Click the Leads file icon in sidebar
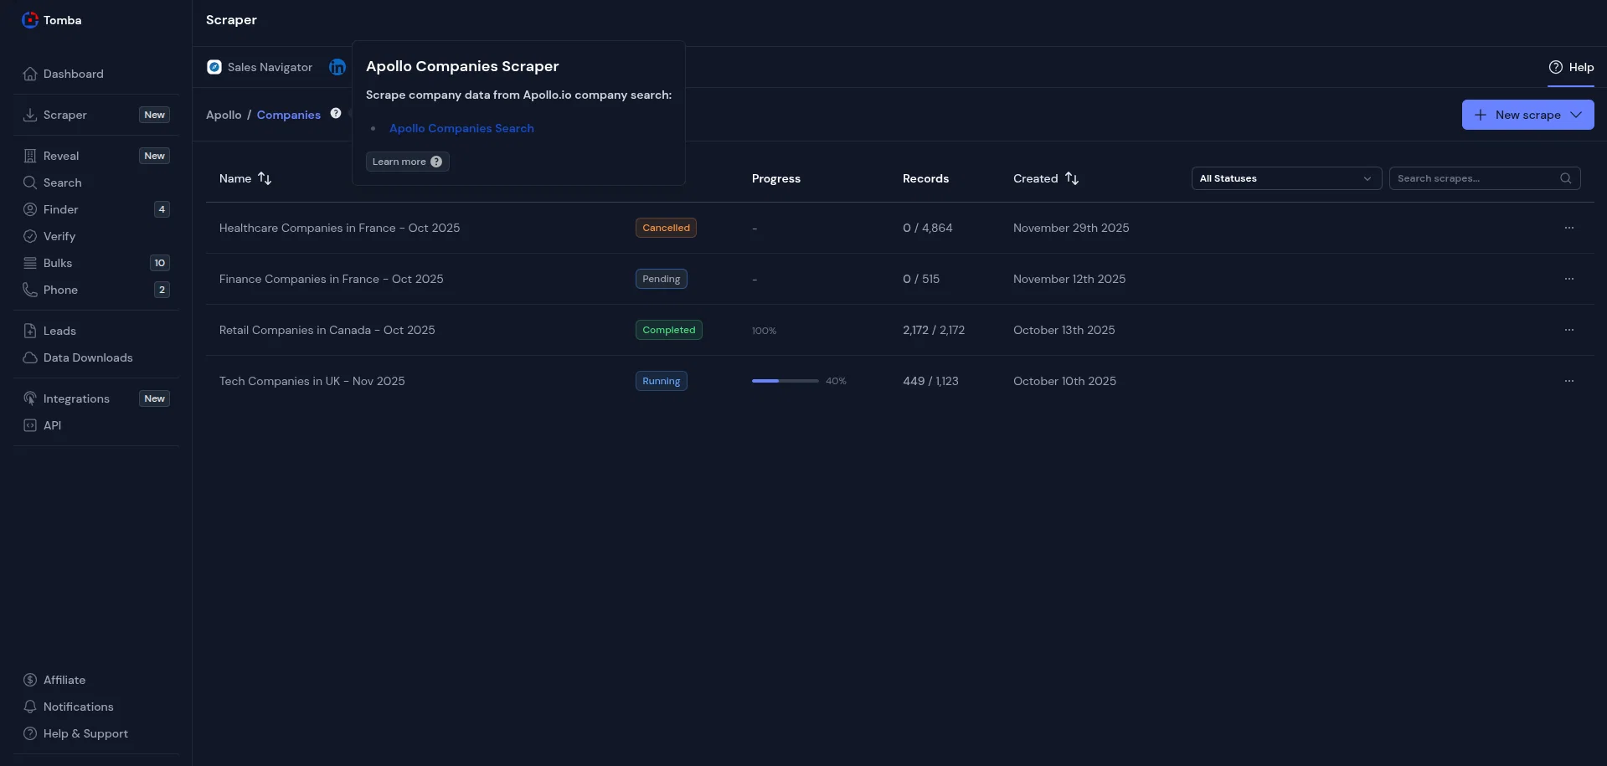 30,331
